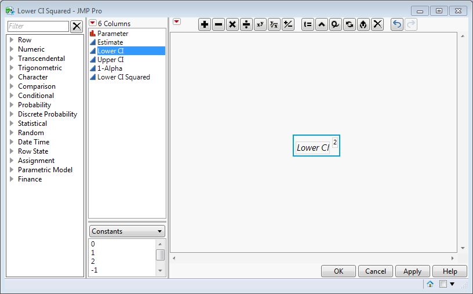Click the OK button
Screen dimensions: 473x294
339,271
